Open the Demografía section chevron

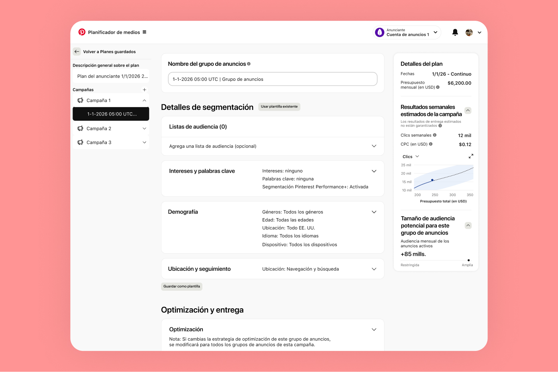374,211
